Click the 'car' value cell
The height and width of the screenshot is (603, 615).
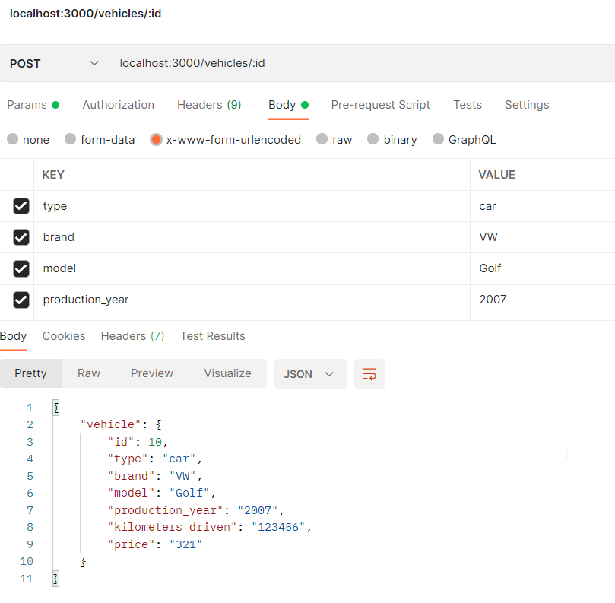pyautogui.click(x=543, y=206)
